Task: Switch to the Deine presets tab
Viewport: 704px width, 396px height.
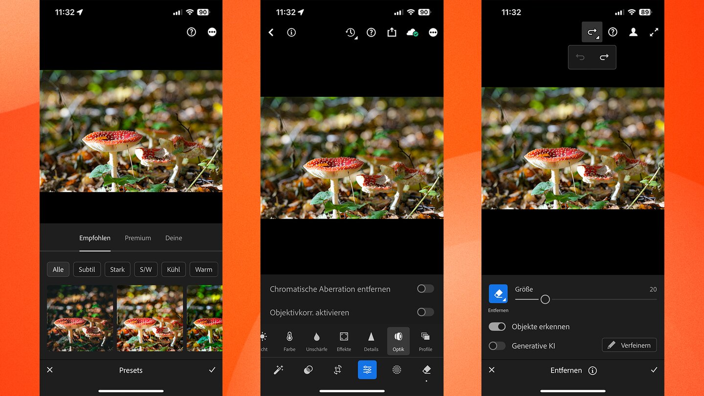Action: 174,238
